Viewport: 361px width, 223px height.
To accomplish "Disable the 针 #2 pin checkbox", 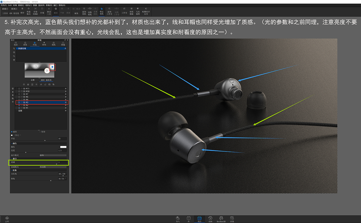I will click(19, 105).
